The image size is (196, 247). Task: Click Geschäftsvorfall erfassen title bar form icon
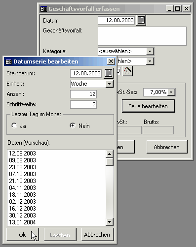(x=43, y=9)
